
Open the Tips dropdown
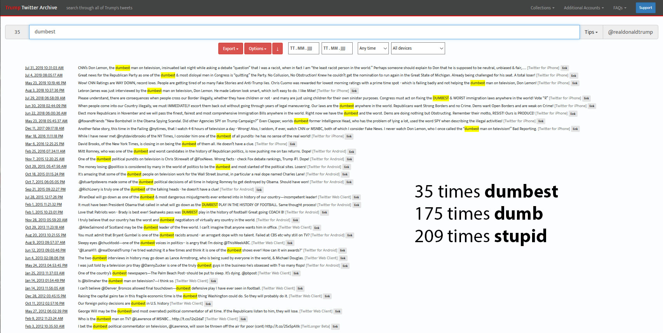tap(591, 32)
